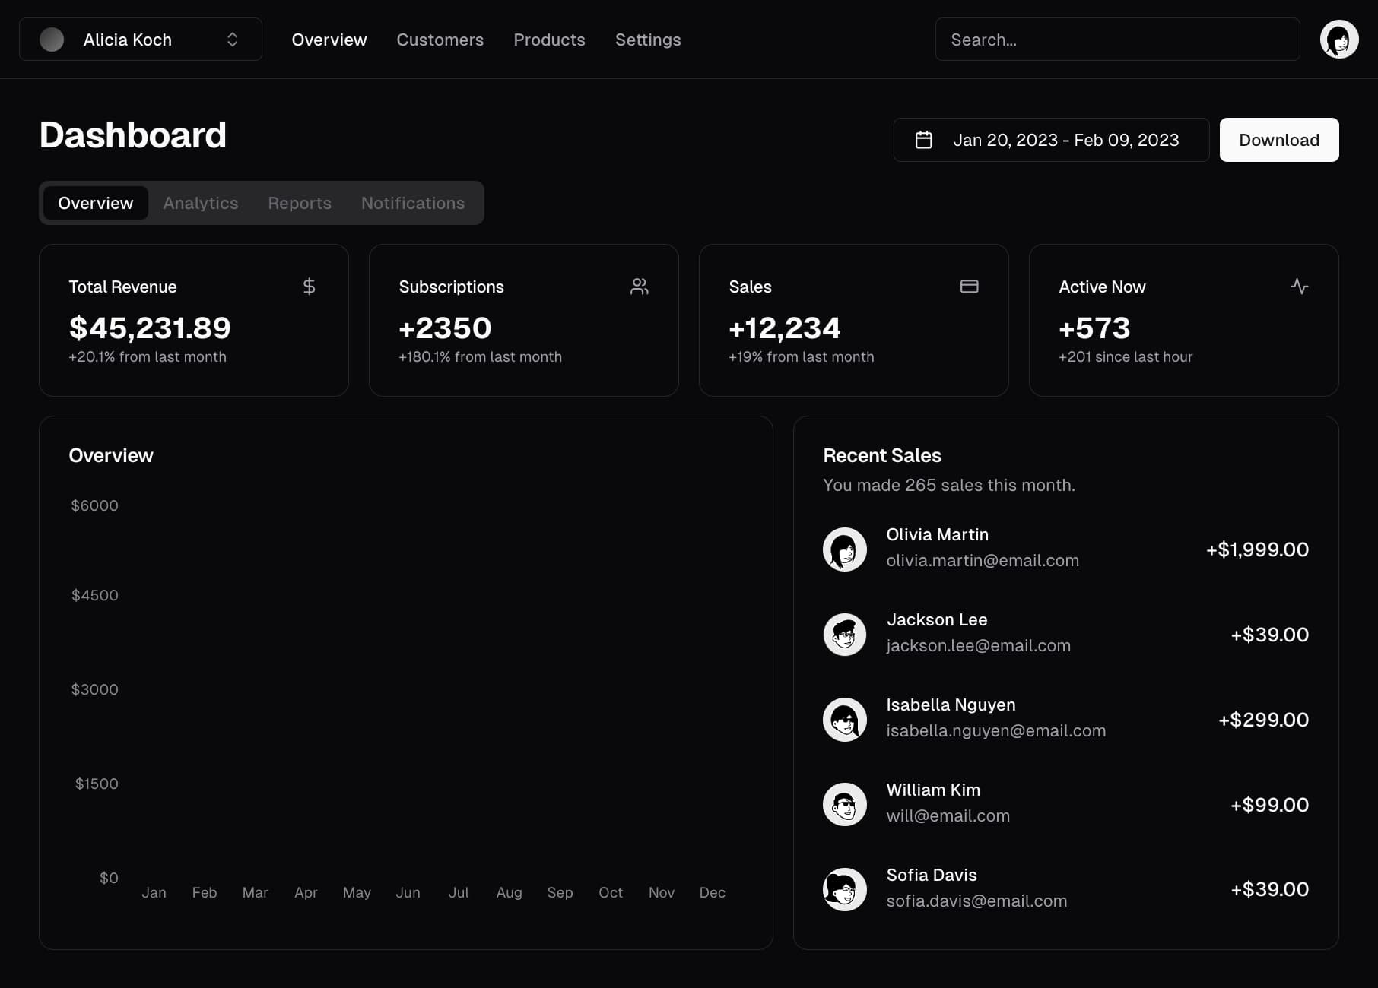Switch to the Reports tab
1378x988 pixels.
point(299,203)
